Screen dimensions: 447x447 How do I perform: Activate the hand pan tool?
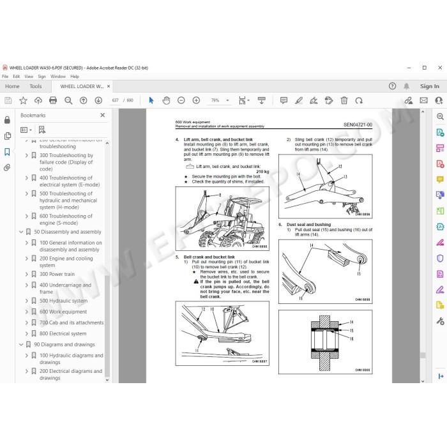[x=166, y=100]
